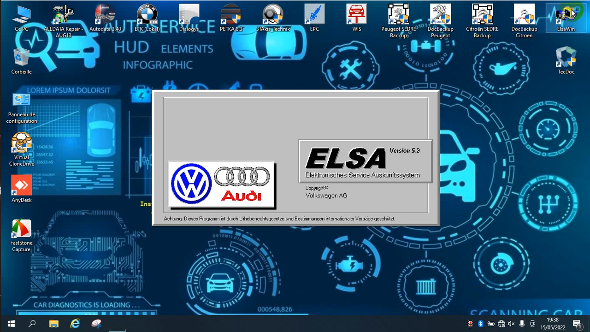This screenshot has width=590, height=332.
Task: Open the notification action center
Action: pyautogui.click(x=577, y=324)
